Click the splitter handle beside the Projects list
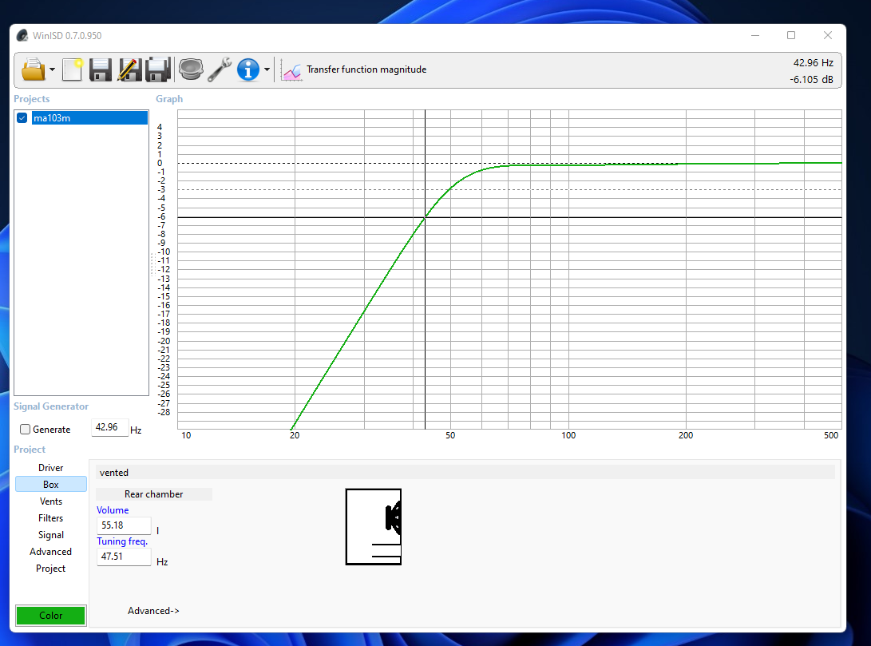 point(152,264)
